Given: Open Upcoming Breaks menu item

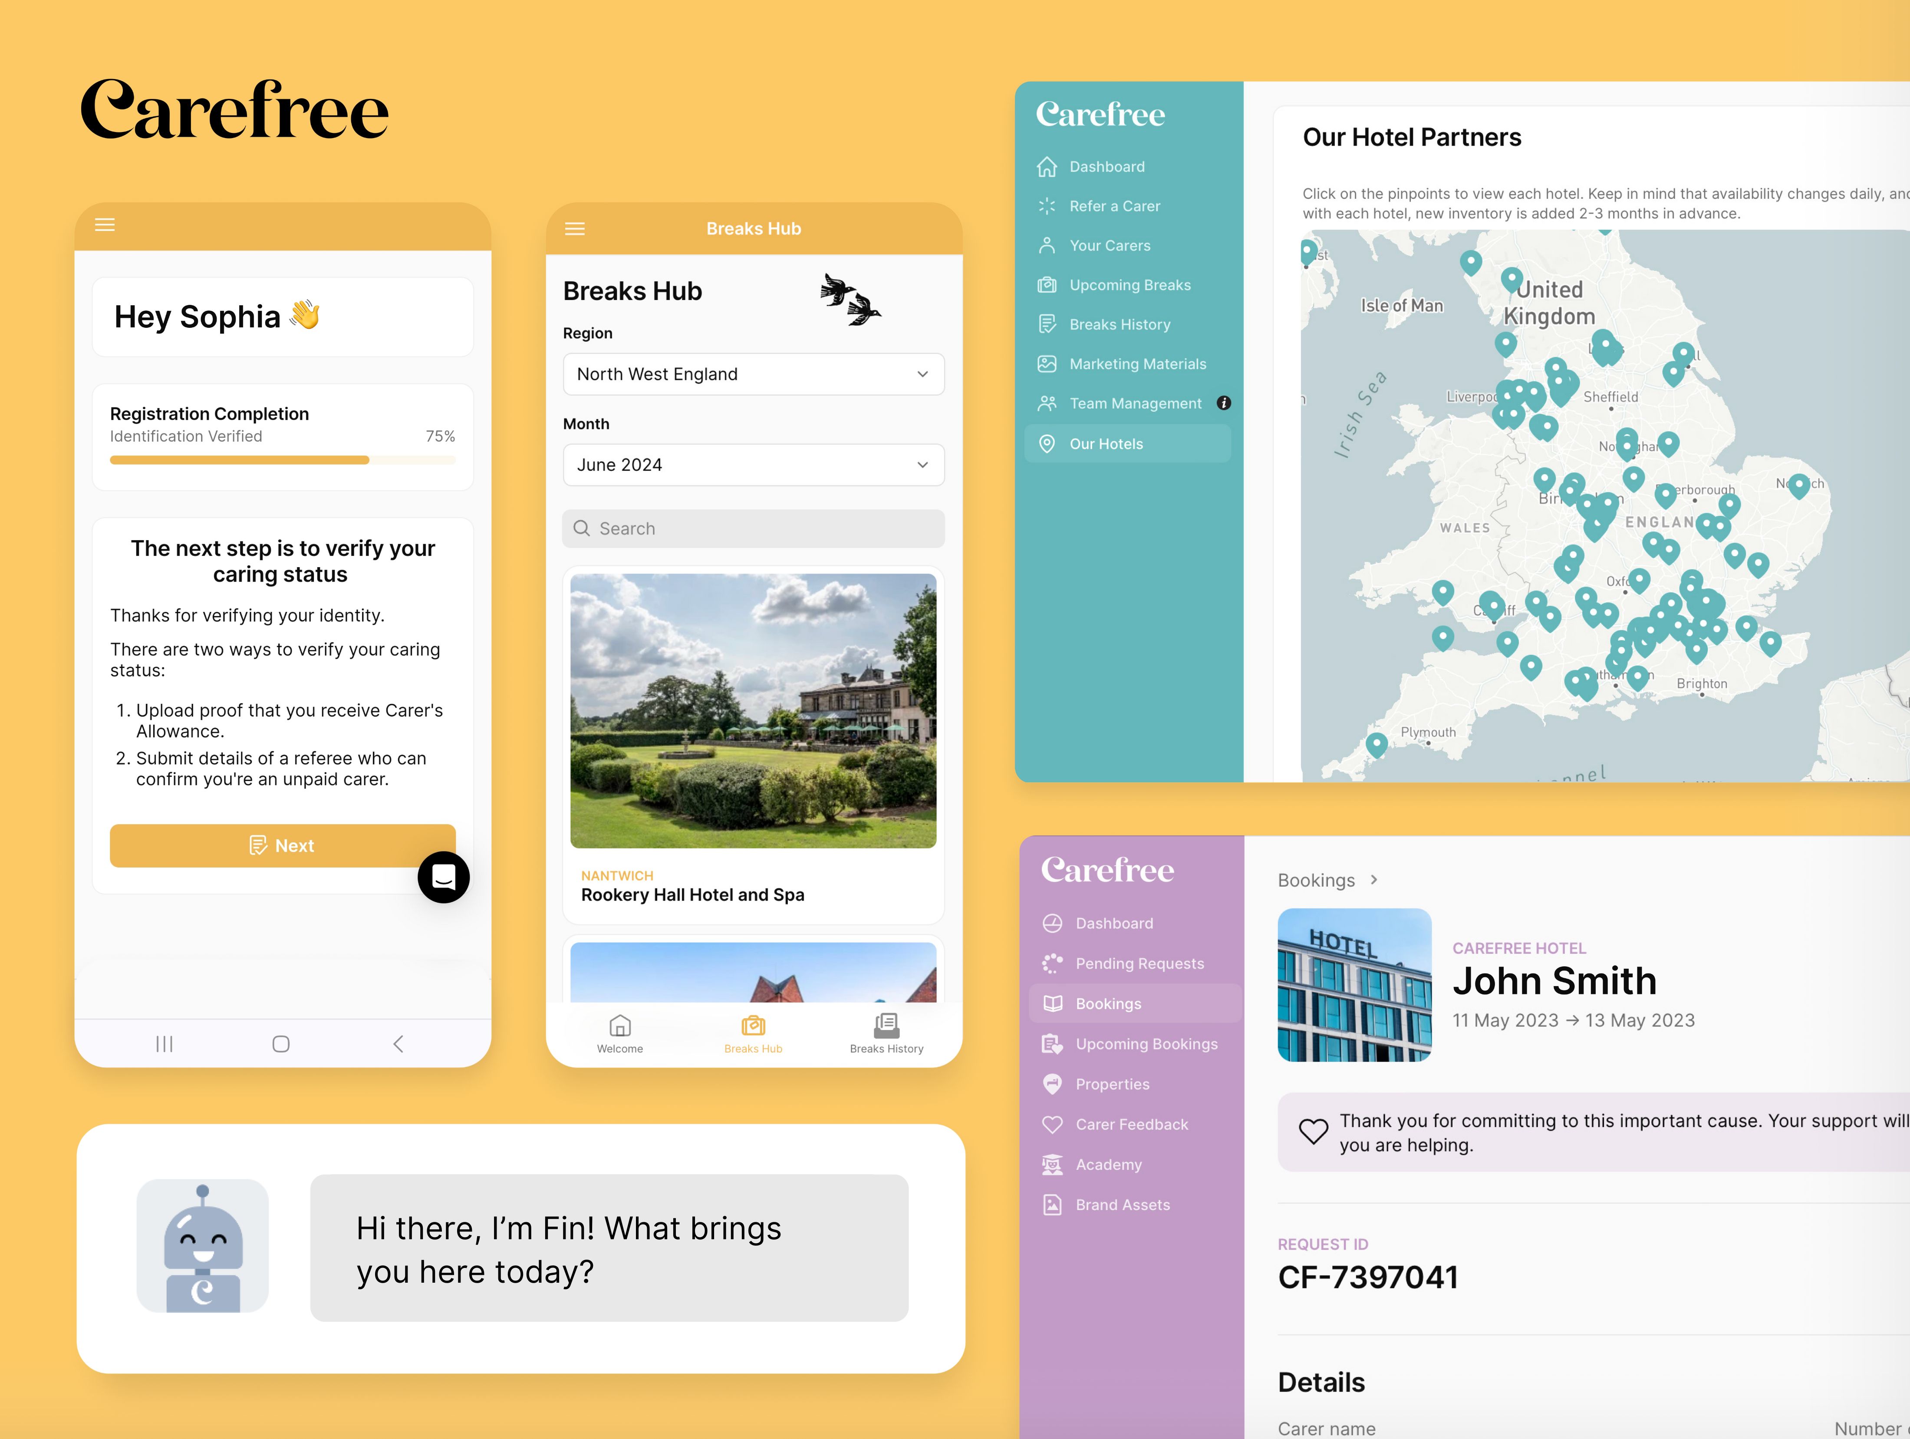Looking at the screenshot, I should (x=1127, y=285).
